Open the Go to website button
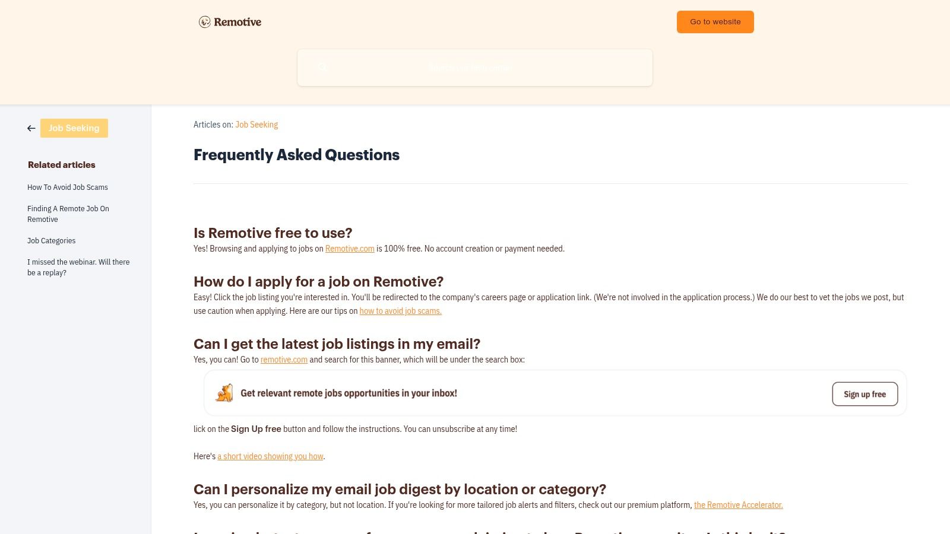 [715, 22]
